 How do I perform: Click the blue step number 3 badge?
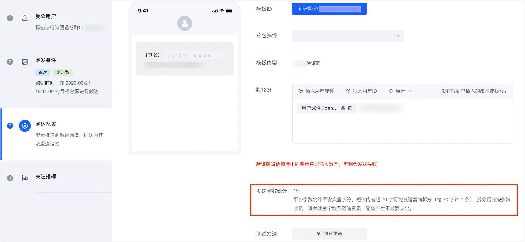(10, 126)
